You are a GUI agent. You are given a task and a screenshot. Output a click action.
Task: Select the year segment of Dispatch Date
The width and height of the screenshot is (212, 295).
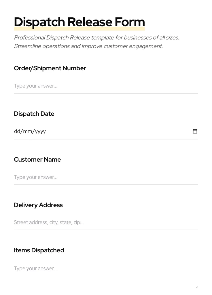pyautogui.click(x=40, y=131)
